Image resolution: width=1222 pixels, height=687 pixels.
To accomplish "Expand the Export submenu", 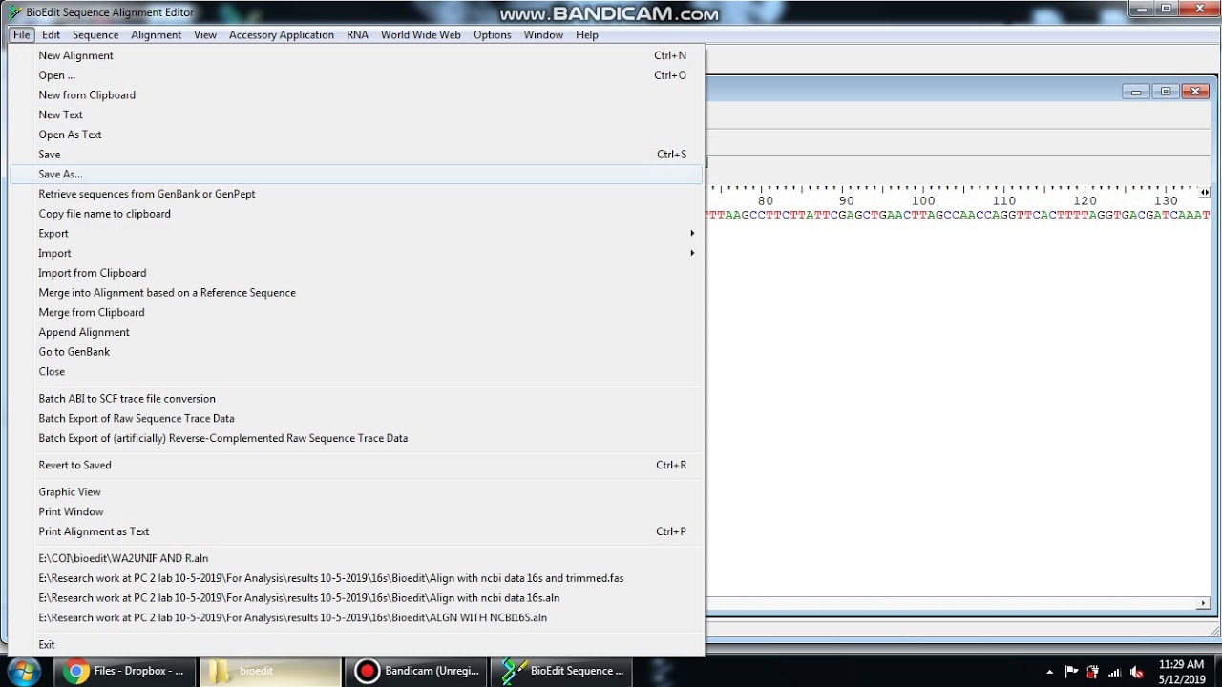I will pyautogui.click(x=356, y=234).
